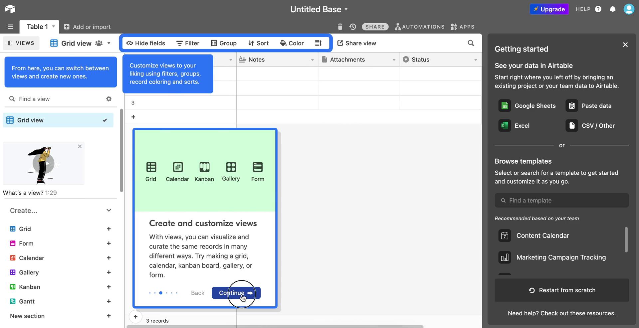The height and width of the screenshot is (328, 639).
Task: Open the Grid view options dropdown arrow
Action: 109,43
